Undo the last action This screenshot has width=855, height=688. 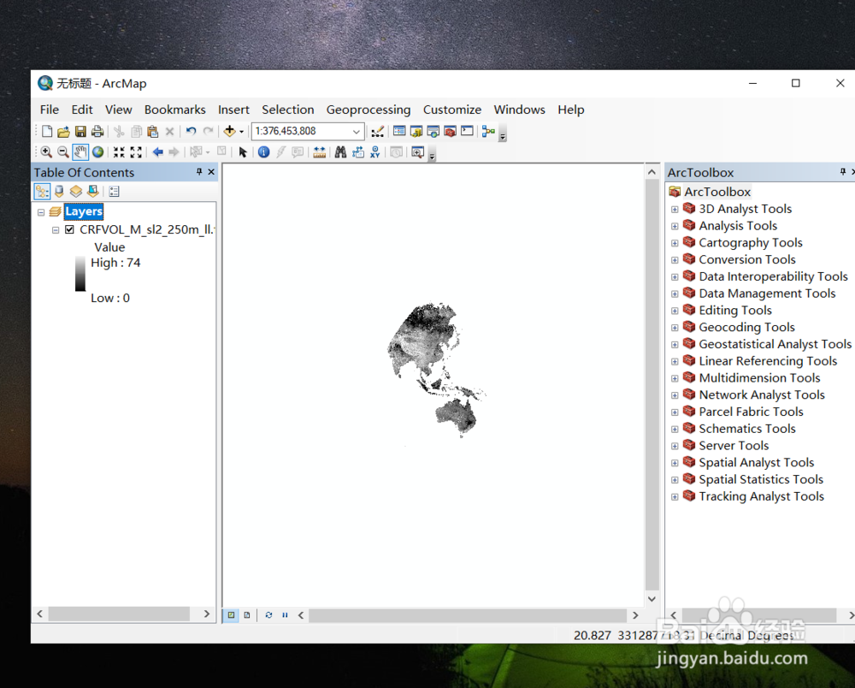[x=191, y=132]
